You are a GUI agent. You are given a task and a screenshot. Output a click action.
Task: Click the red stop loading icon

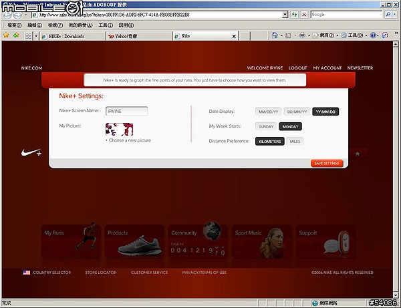[x=304, y=15]
